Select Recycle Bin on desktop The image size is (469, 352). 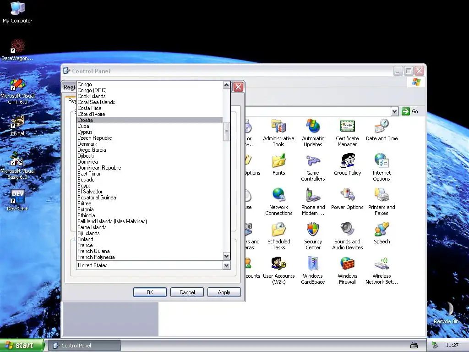click(446, 313)
